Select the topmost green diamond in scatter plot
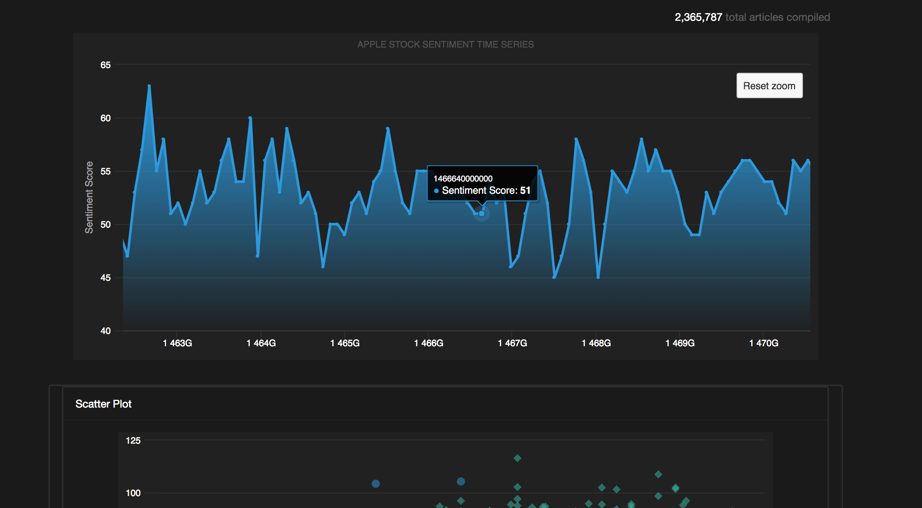The height and width of the screenshot is (508, 922). 517,458
